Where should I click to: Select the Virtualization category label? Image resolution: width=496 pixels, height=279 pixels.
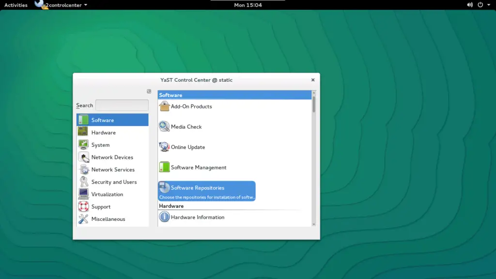pos(107,194)
